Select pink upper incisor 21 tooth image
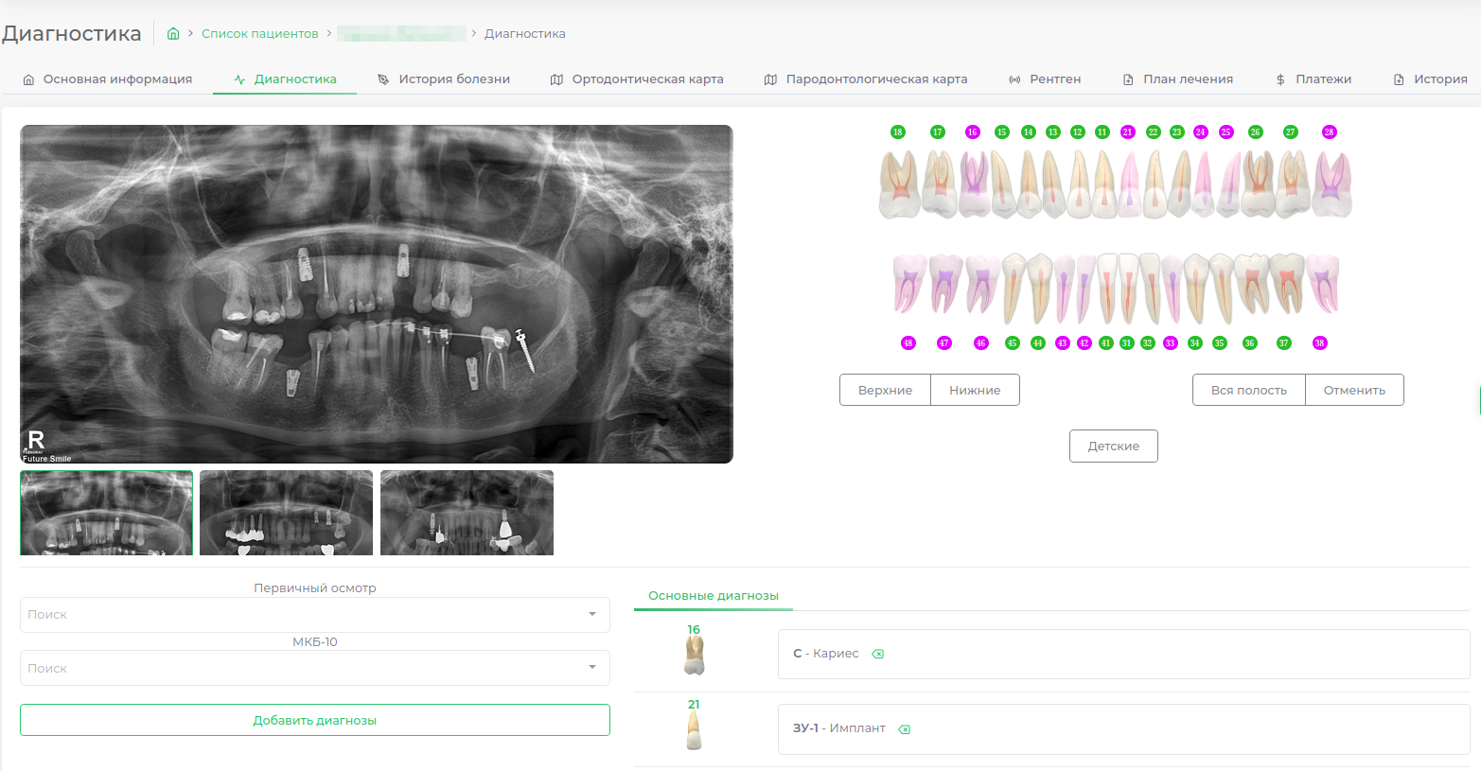1481x771 pixels. tap(1130, 184)
